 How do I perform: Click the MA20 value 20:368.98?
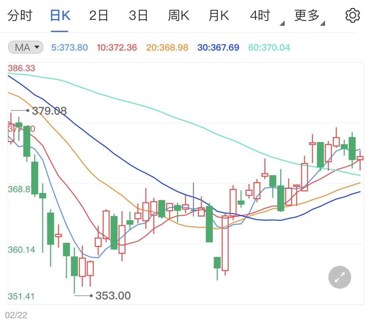[x=167, y=48]
